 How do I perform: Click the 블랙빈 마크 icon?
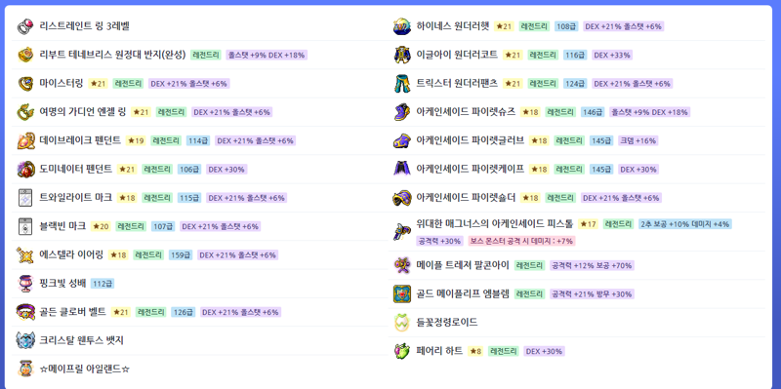[x=24, y=226]
